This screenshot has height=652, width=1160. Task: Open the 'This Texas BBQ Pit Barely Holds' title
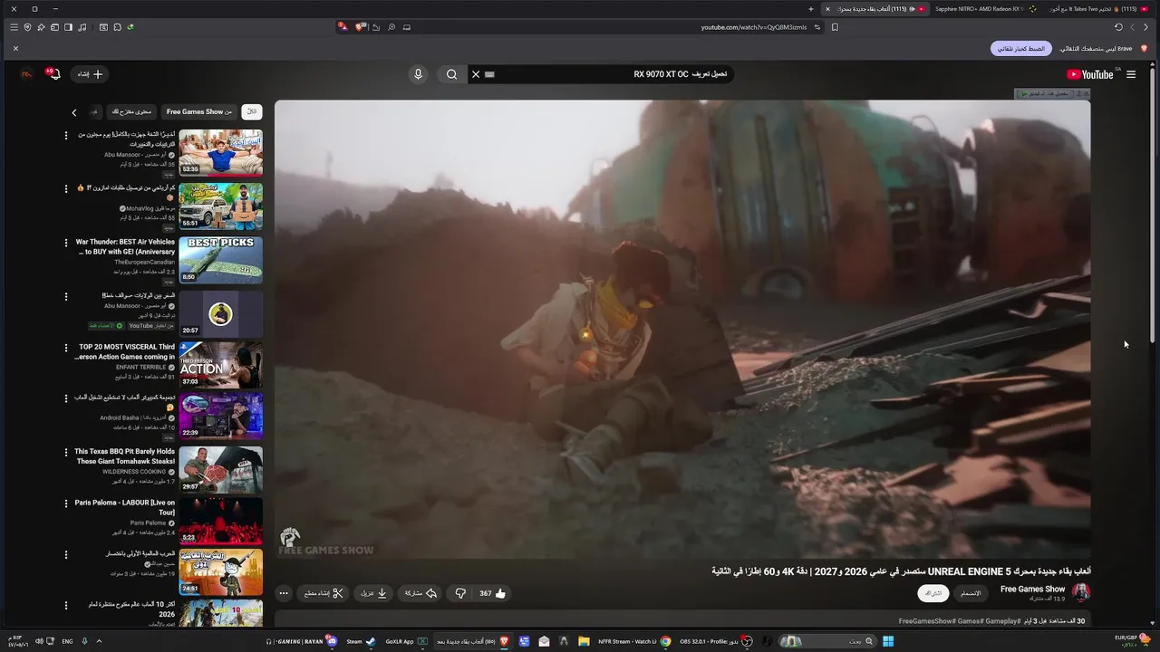tap(125, 456)
